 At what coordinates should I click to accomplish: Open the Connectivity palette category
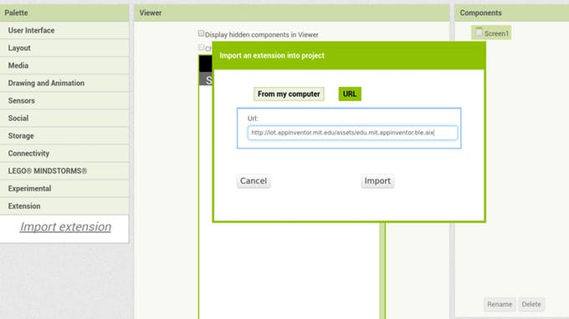click(x=64, y=153)
